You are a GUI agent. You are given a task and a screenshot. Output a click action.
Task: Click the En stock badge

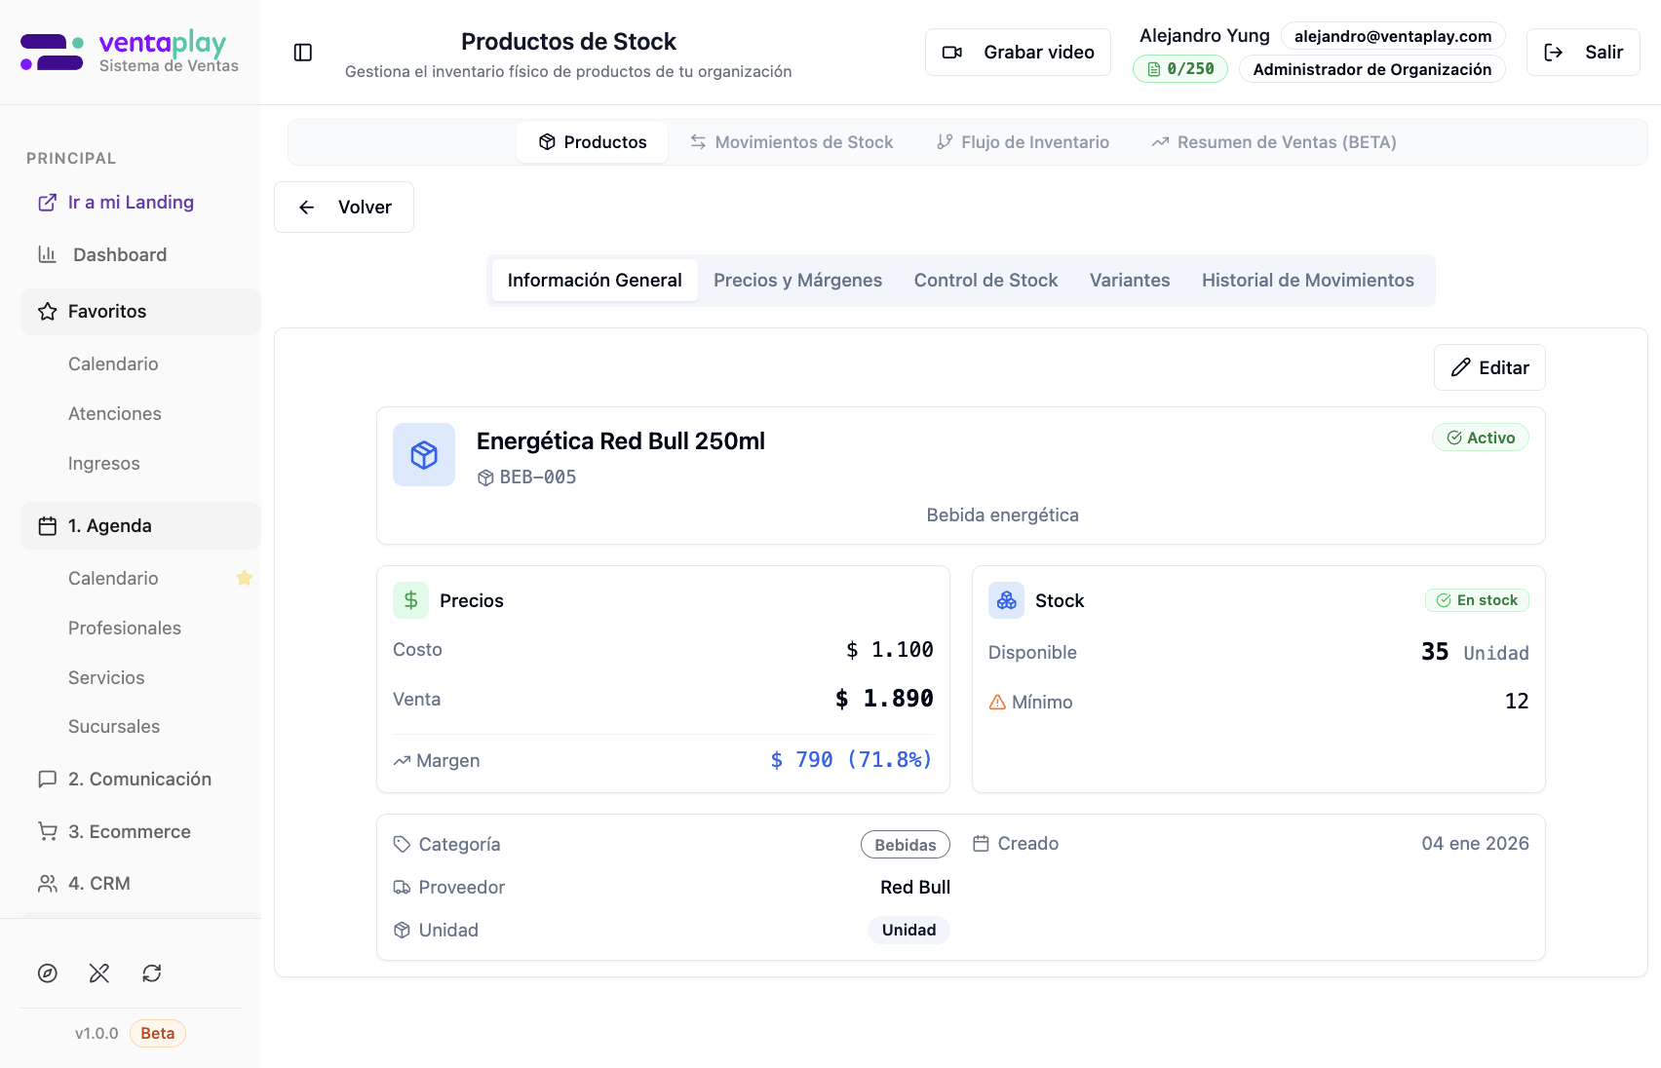1477,600
